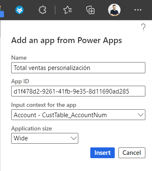Expand Input context for the app dropdown
The height and width of the screenshot is (171, 152).
78,115
